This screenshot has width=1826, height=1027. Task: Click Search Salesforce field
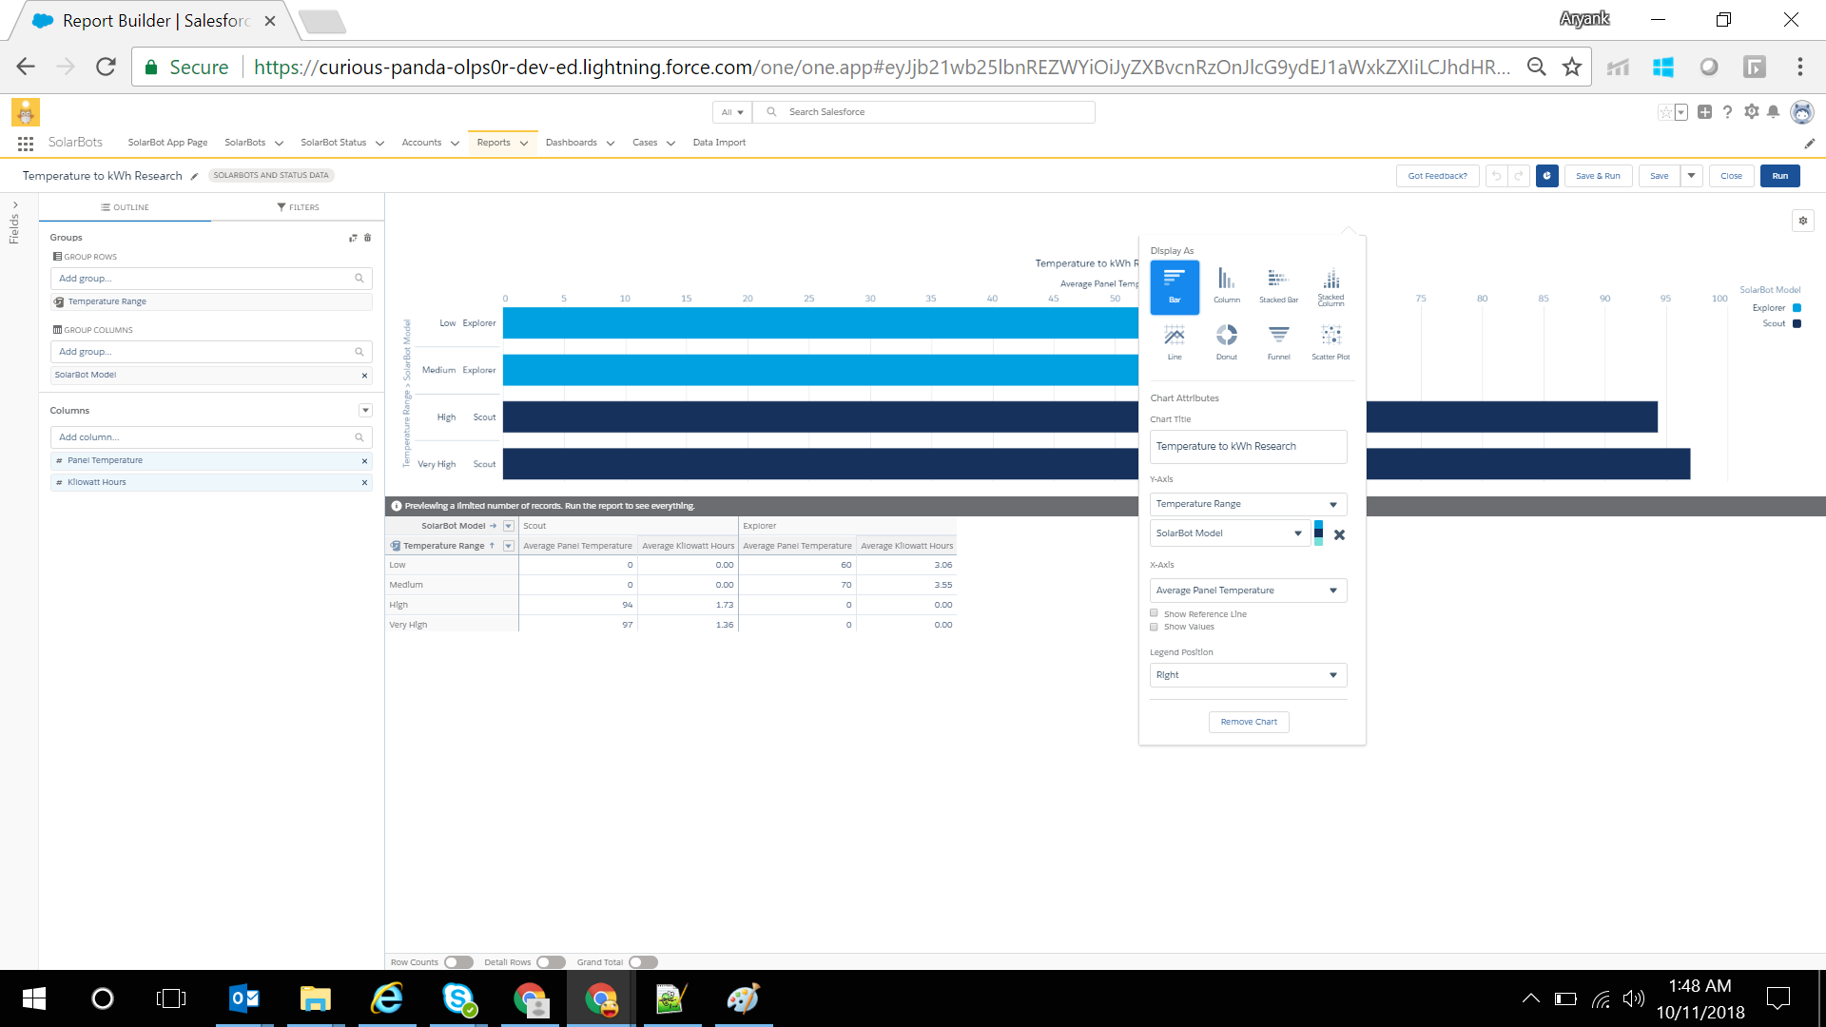click(x=923, y=112)
